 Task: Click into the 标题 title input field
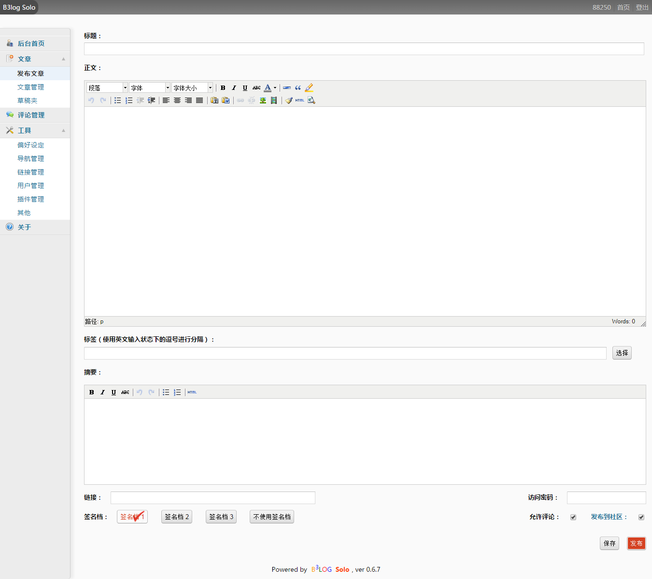coord(364,49)
